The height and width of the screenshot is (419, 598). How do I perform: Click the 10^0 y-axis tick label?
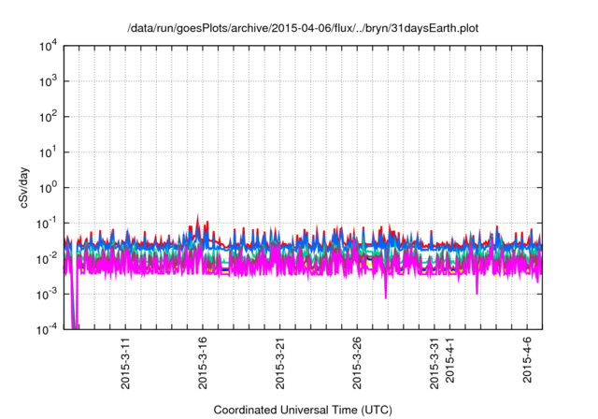click(49, 187)
